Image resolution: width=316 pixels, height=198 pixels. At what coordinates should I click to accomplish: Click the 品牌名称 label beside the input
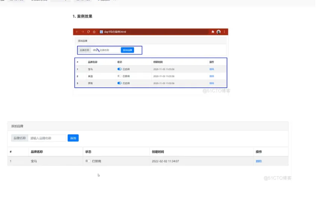tap(19, 138)
